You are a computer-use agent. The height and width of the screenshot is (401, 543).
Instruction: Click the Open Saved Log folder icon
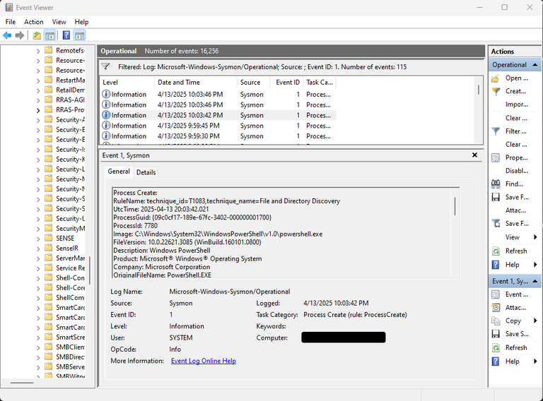(x=496, y=78)
